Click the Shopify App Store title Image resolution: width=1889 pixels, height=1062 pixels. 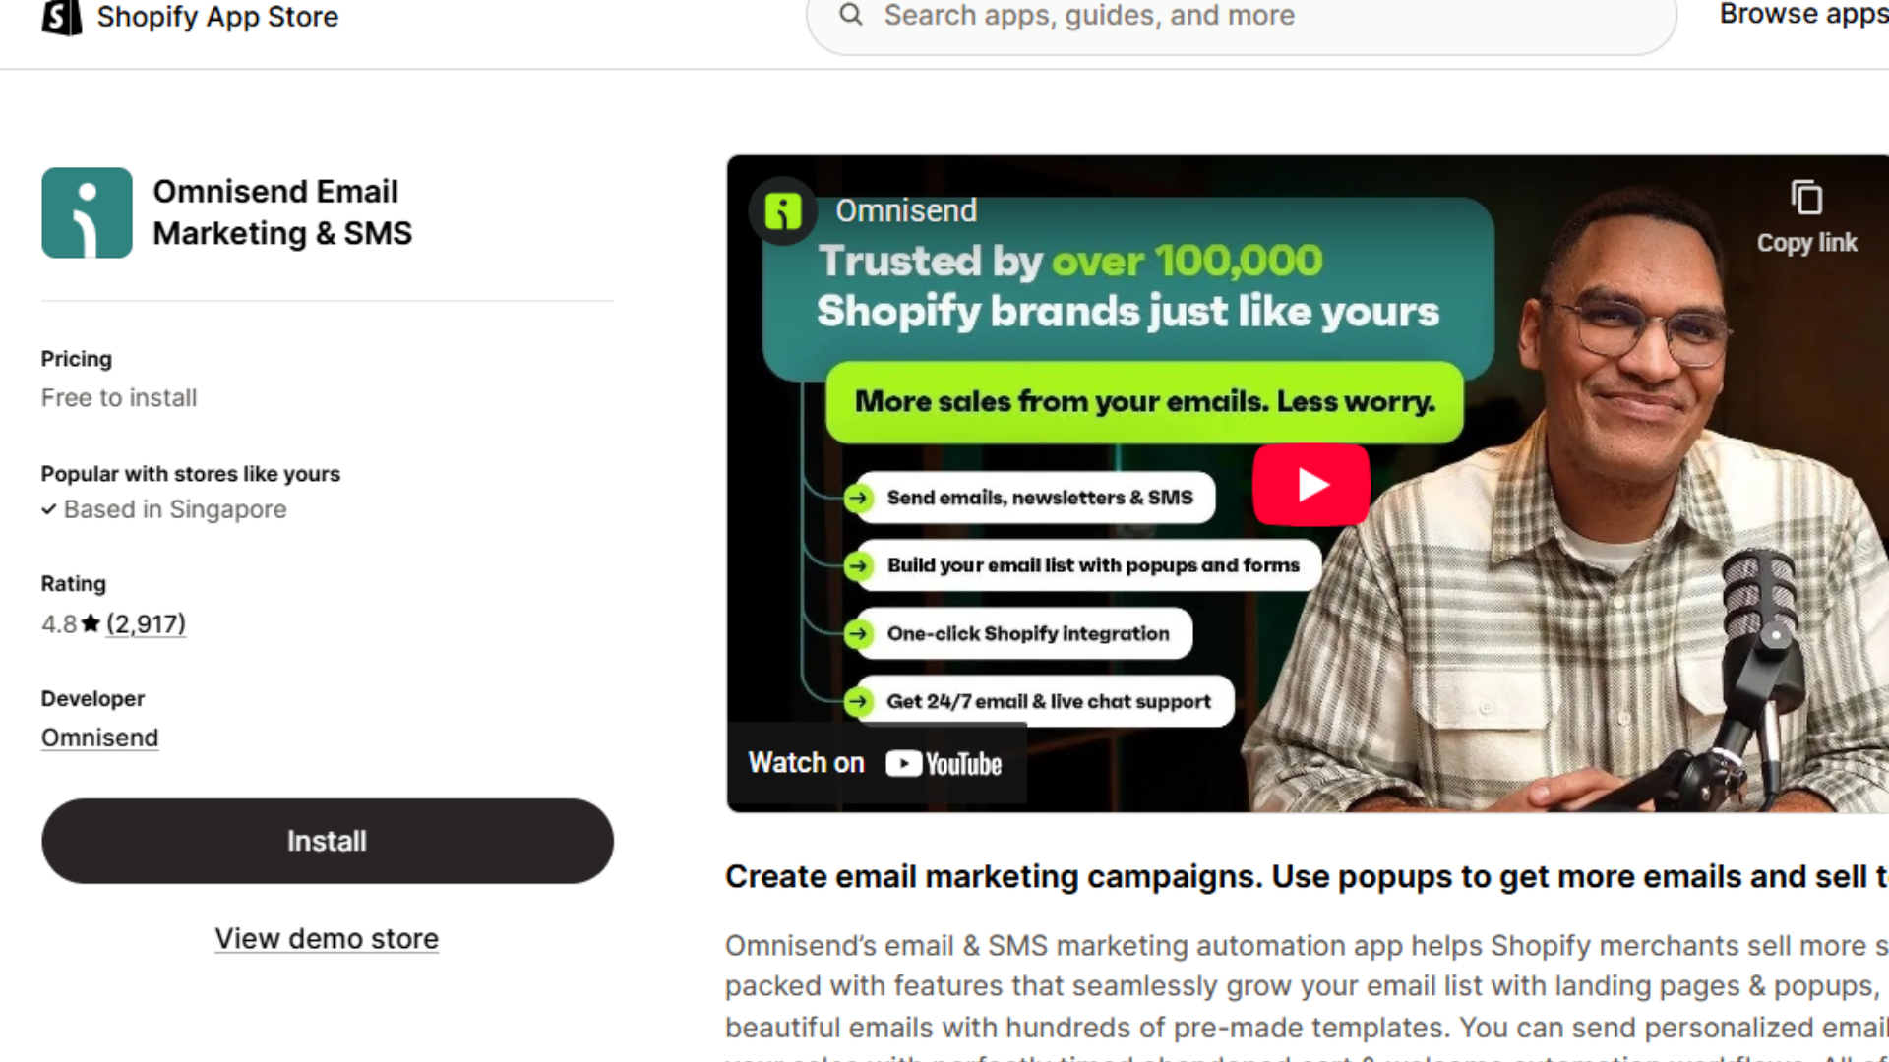[x=217, y=17]
